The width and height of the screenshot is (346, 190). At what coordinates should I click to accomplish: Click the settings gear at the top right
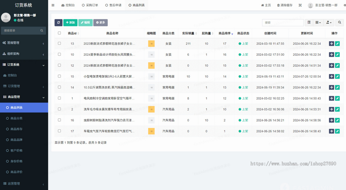point(345,5)
